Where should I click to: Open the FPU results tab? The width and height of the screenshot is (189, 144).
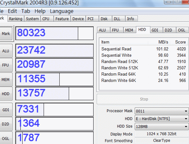coord(116,30)
